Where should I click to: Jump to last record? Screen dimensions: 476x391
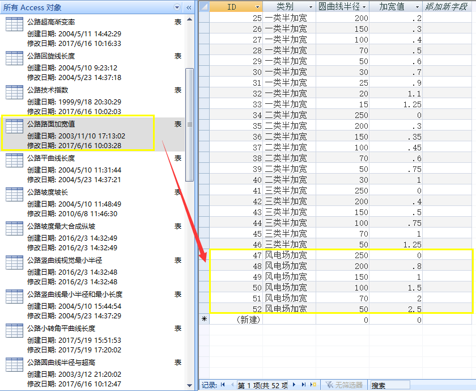click(x=304, y=385)
